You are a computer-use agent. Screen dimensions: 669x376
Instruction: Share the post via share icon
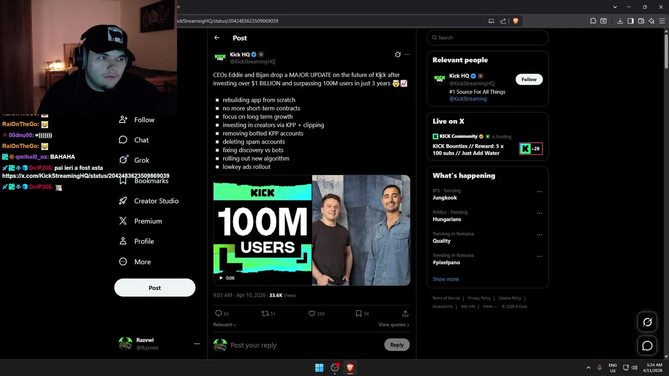click(405, 313)
